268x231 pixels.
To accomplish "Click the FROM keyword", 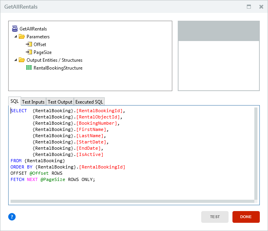I will [x=16, y=161].
